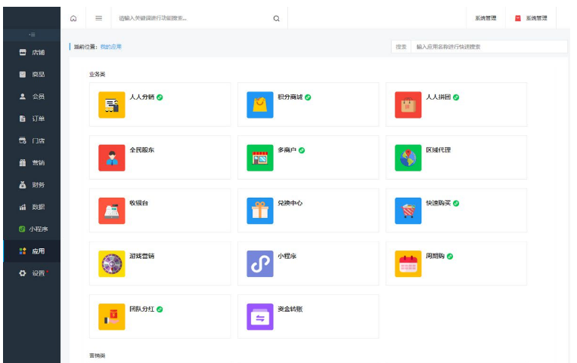Screen dimensions: 577x363
Task: Open the 游戏营销 wheel icon
Action: pos(111,264)
